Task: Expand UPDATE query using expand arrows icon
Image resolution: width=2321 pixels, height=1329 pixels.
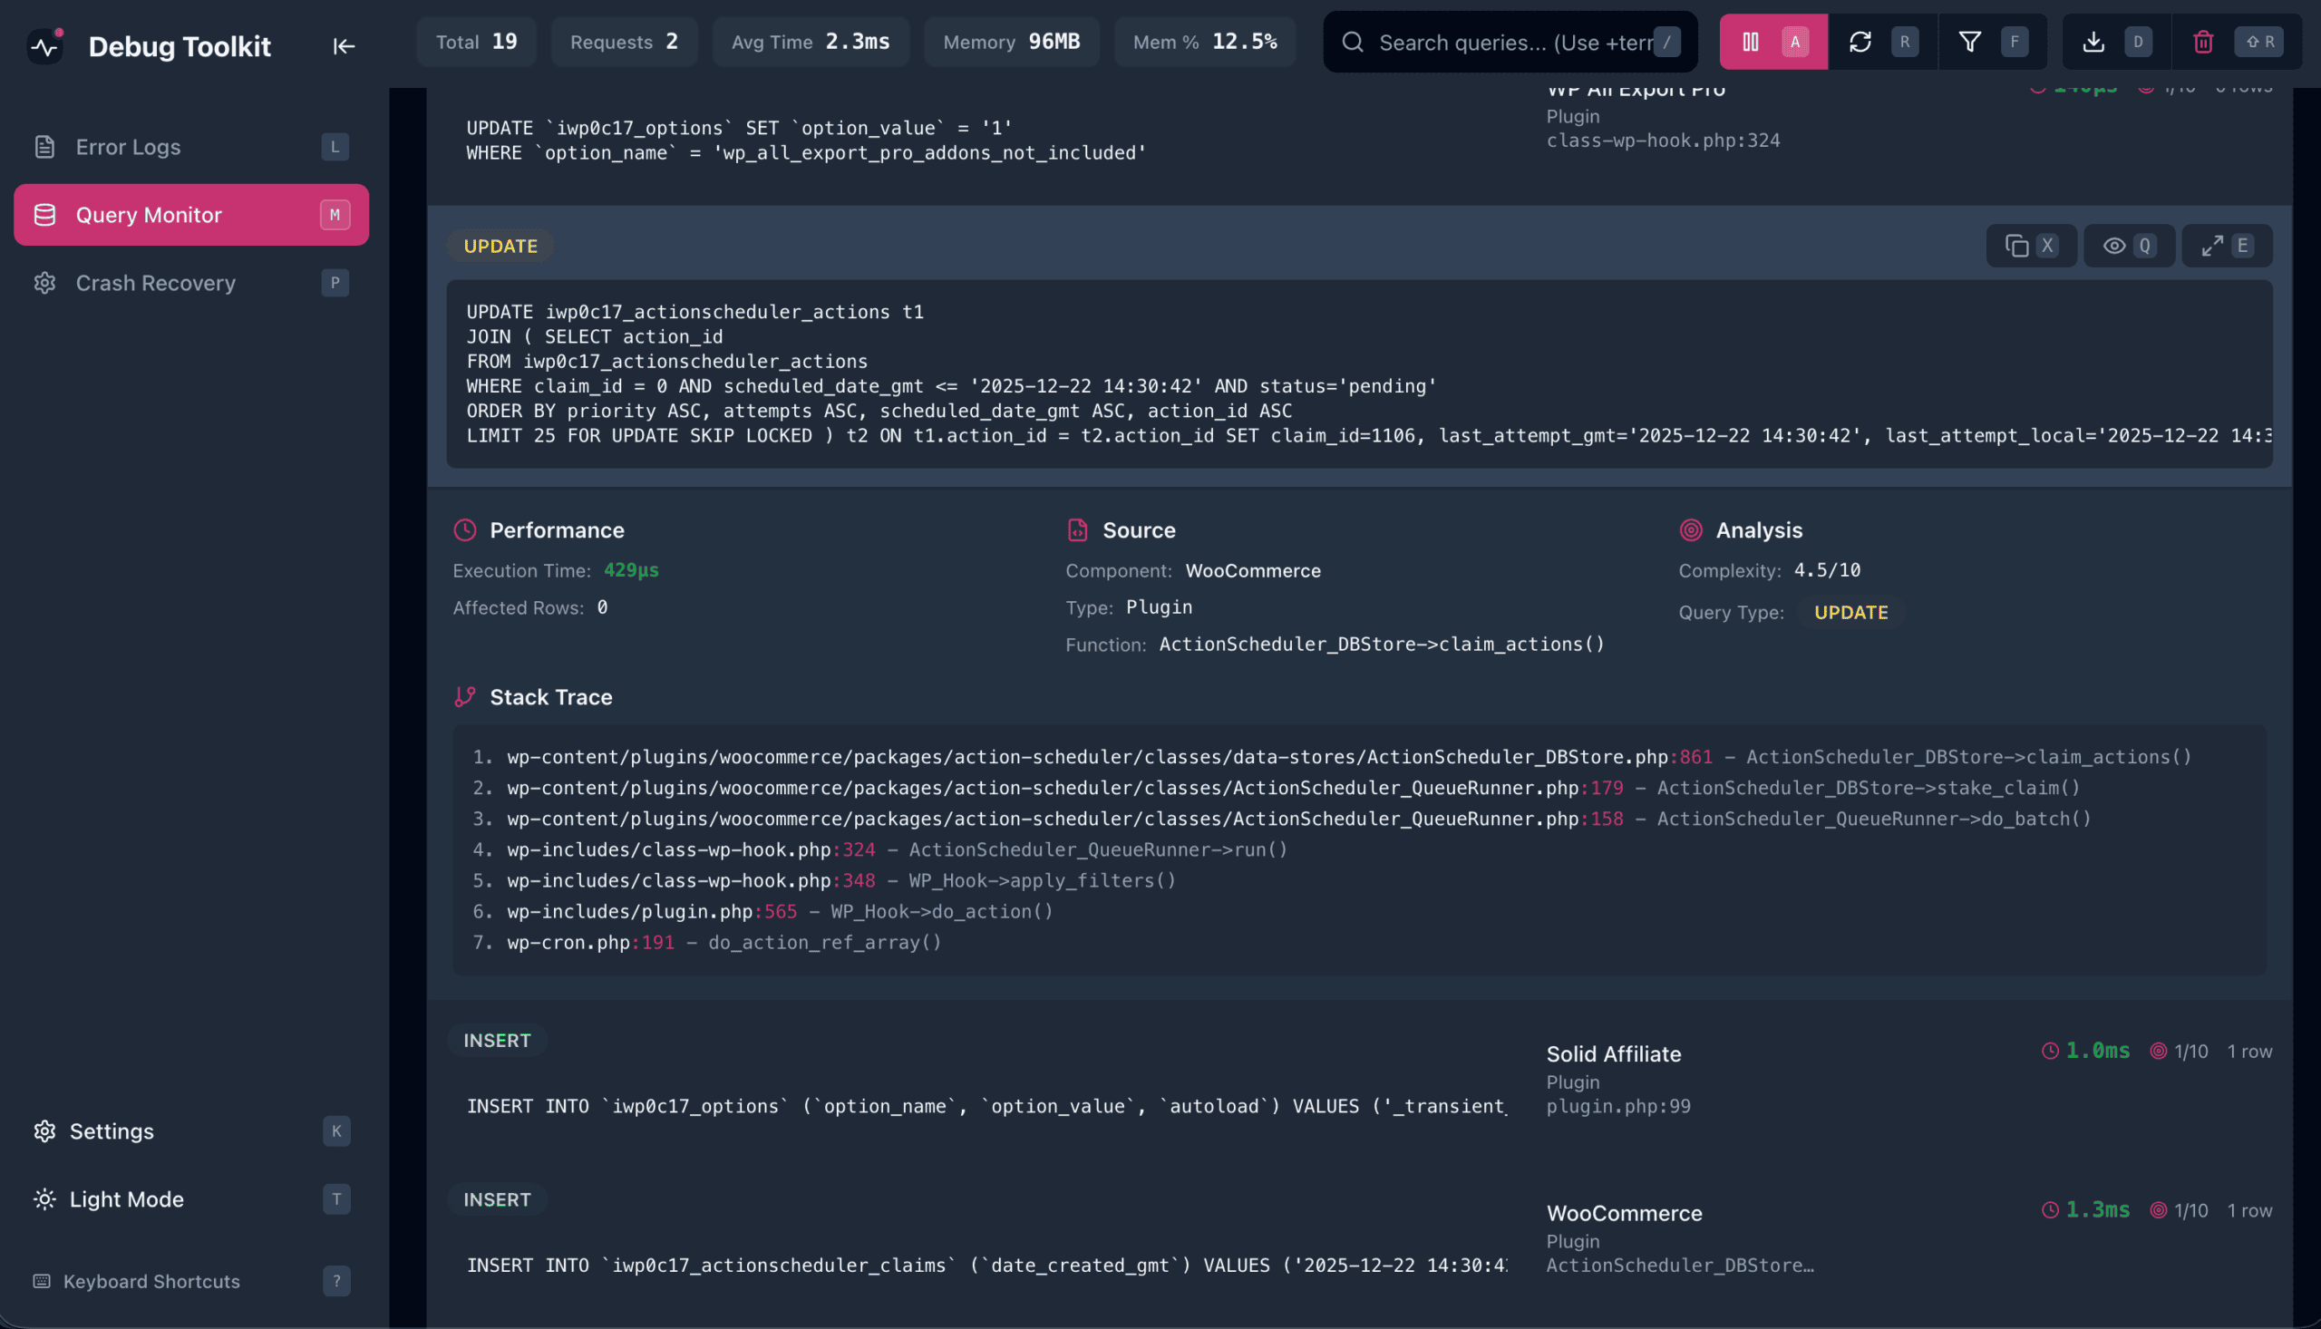Action: click(2211, 246)
